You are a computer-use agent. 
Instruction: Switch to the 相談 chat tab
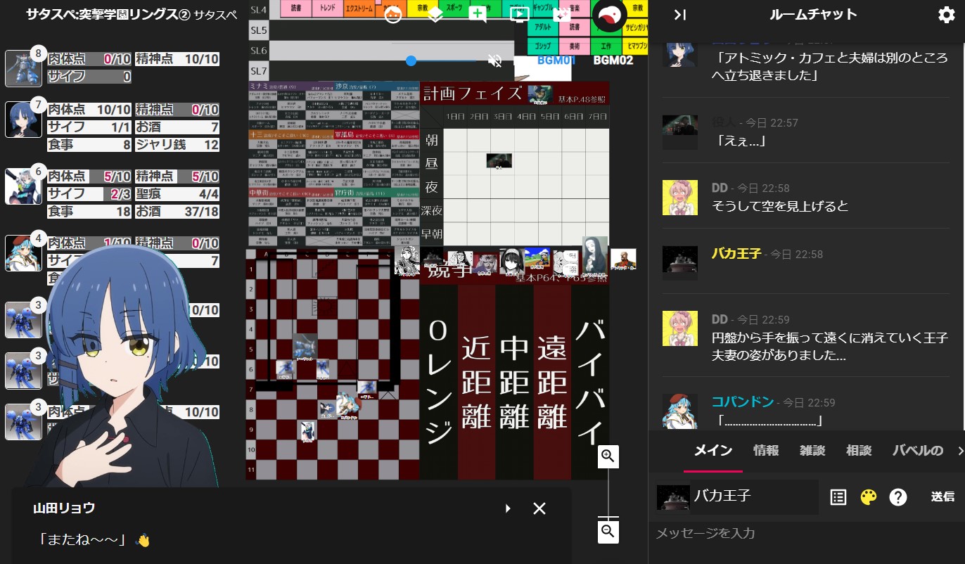tap(859, 451)
